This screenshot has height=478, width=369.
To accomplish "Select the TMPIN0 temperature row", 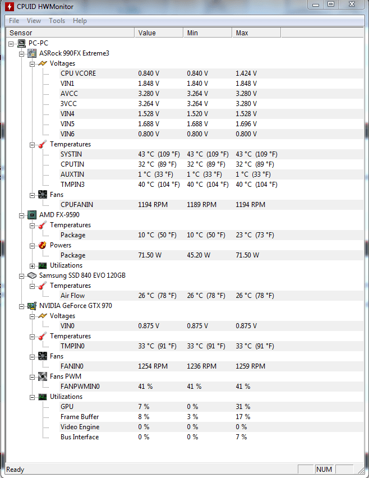I will coord(211,346).
